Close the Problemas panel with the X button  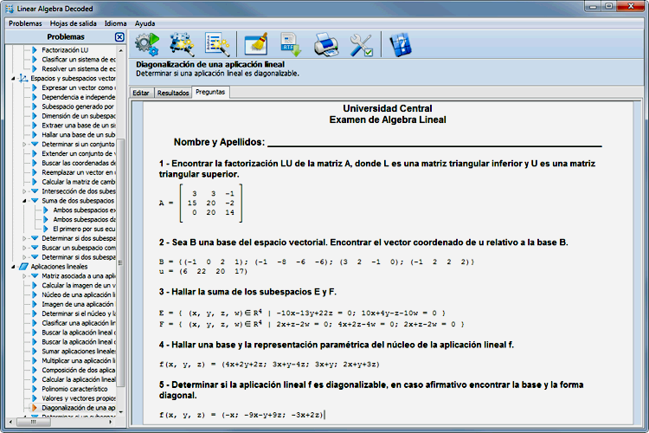(x=119, y=37)
